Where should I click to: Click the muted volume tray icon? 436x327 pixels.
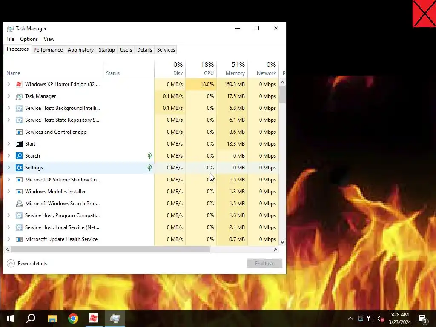pos(381,319)
